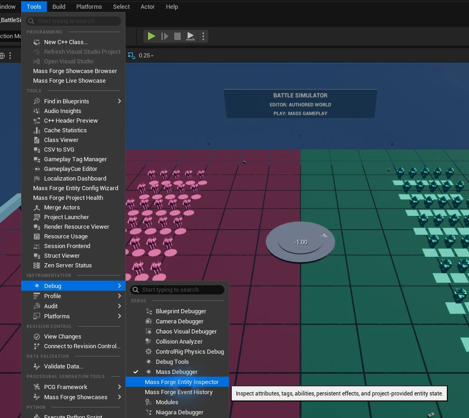Toggle the Mass Debugger checkmark
This screenshot has width=469, height=418.
pyautogui.click(x=136, y=372)
